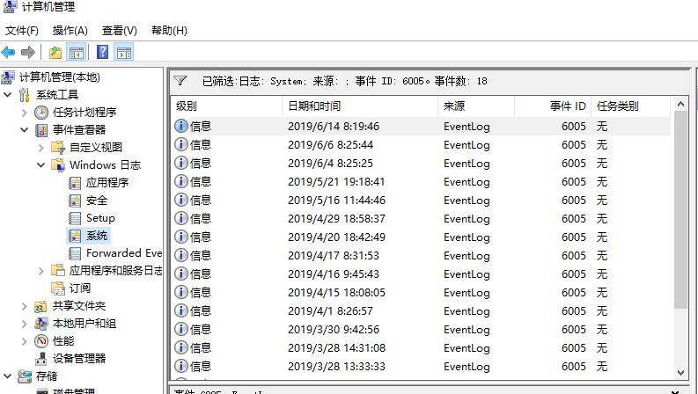This screenshot has width=698, height=394.
Task: Sort by the 任务类别 column header
Action: click(x=631, y=106)
